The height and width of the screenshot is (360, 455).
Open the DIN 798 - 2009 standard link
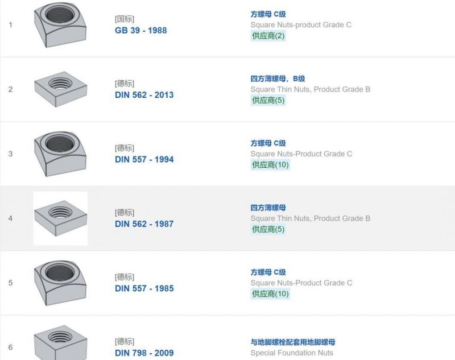pos(144,353)
